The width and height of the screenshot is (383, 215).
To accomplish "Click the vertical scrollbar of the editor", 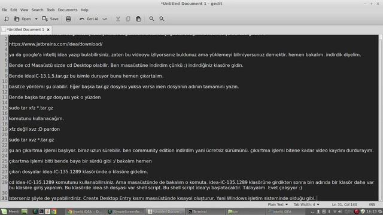I will click(x=381, y=118).
